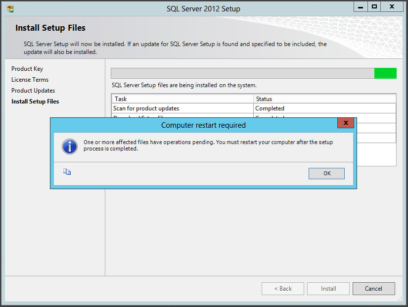Click the green section of the progress bar
Viewport: 408px width, 307px height.
point(385,73)
